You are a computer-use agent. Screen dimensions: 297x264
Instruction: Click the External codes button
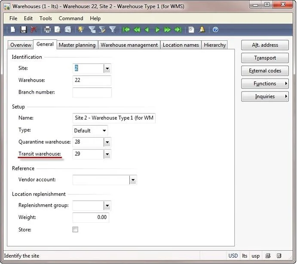click(x=265, y=71)
